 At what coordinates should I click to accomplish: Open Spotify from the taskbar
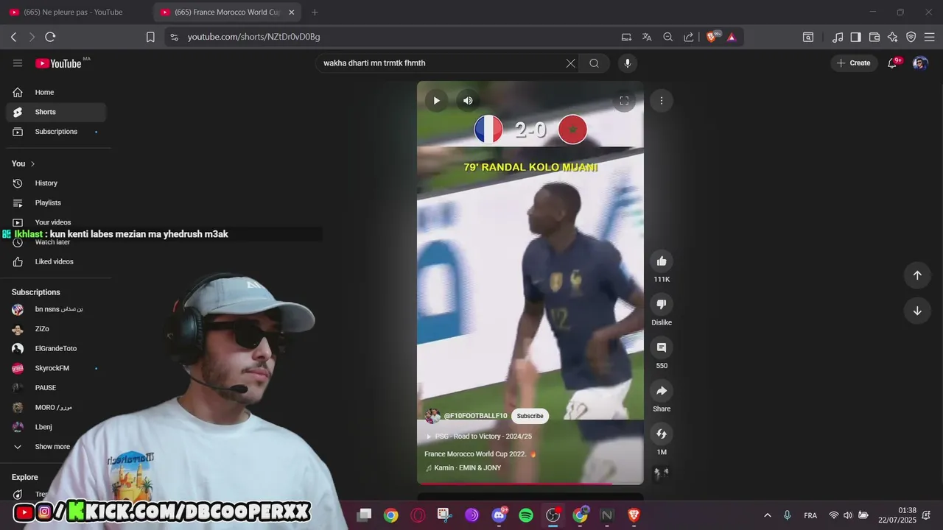pyautogui.click(x=526, y=515)
